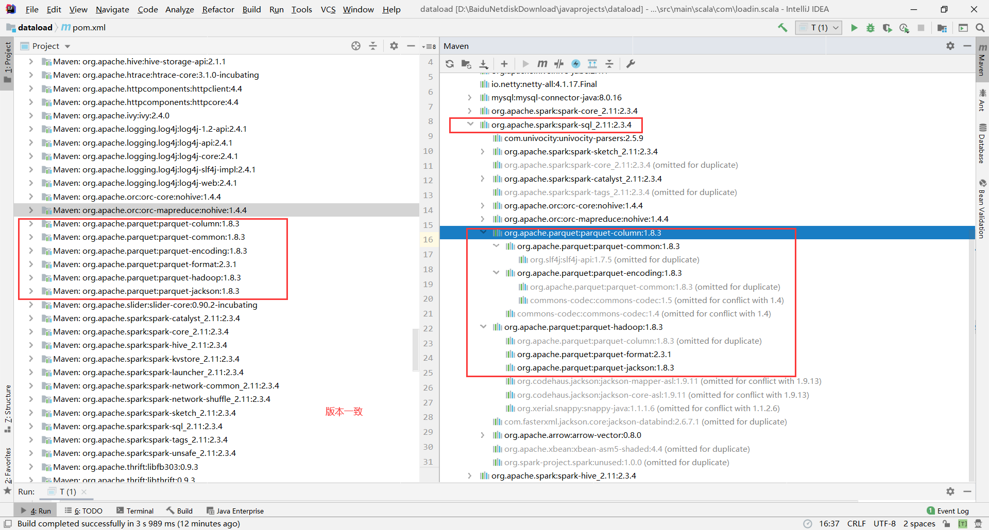
Task: Open Java Enterprise tool window
Action: (235, 510)
